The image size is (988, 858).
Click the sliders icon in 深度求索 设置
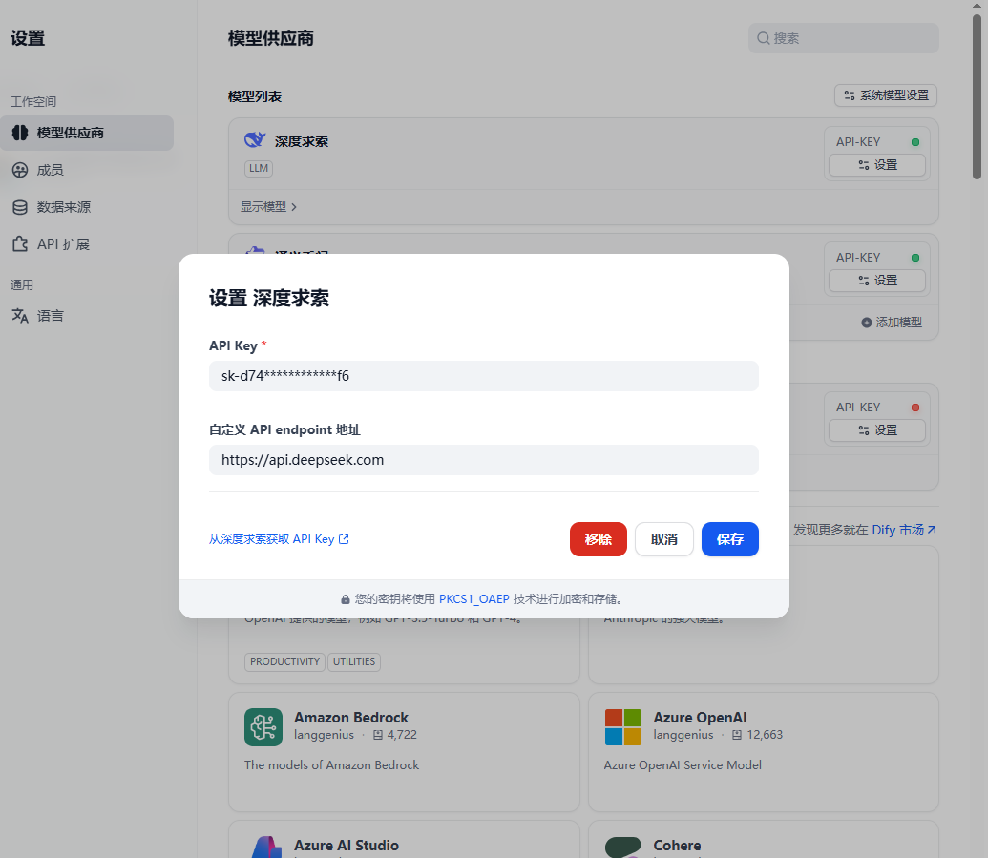(x=864, y=165)
